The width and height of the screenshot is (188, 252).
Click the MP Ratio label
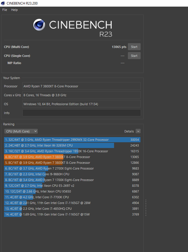pos(14,63)
